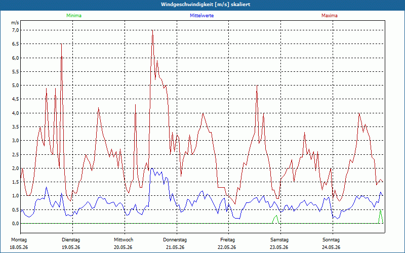Click the "Mittwoch" day label

[124, 240]
